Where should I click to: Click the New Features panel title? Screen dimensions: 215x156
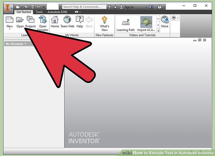105,35
